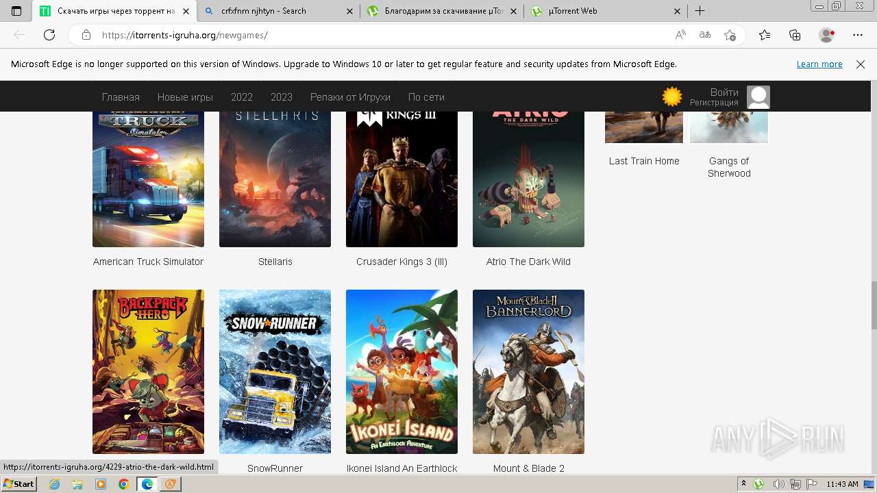877x493 pixels.
Task: Click the Edge taskbar icon
Action: pos(147,484)
